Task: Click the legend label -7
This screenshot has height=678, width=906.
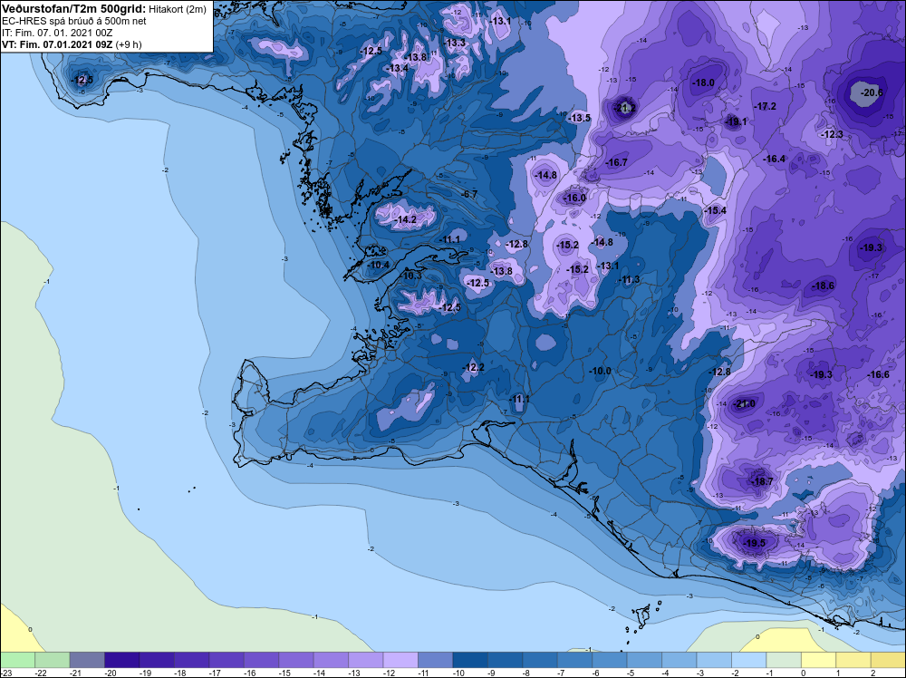Action: [563, 673]
